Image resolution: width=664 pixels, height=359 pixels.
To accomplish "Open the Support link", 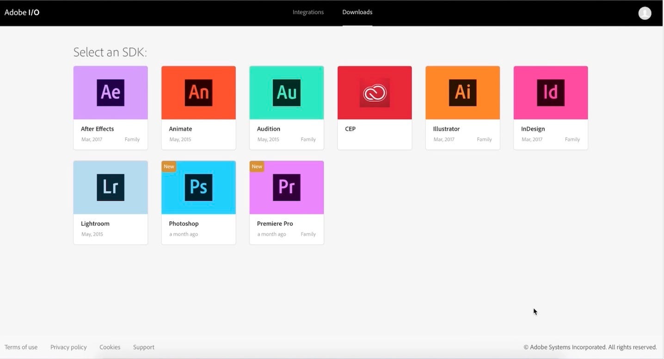I will (144, 347).
